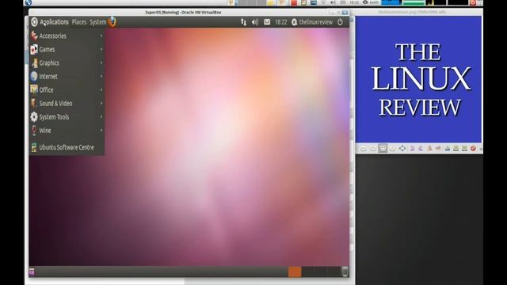This screenshot has height=285, width=507.
Task: Click the green system monitor graph
Action: [x=414, y=2]
